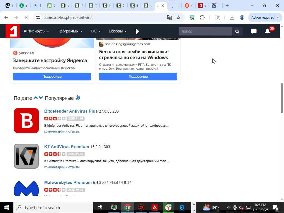Click the browser back arrow
284x213 pixels.
coord(6,17)
